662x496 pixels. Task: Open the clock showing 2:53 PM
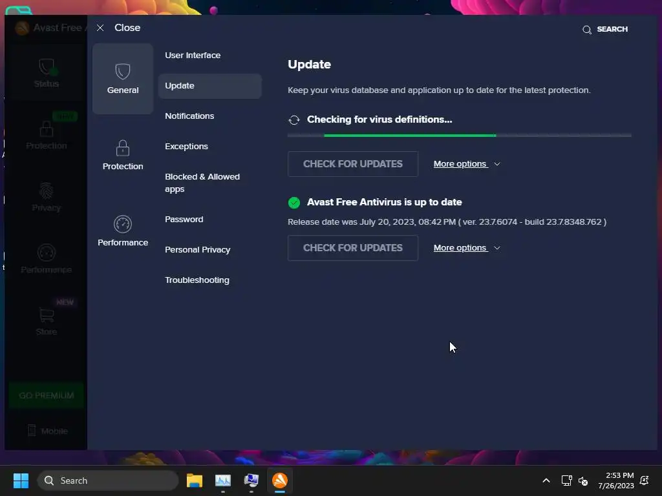[x=616, y=480]
